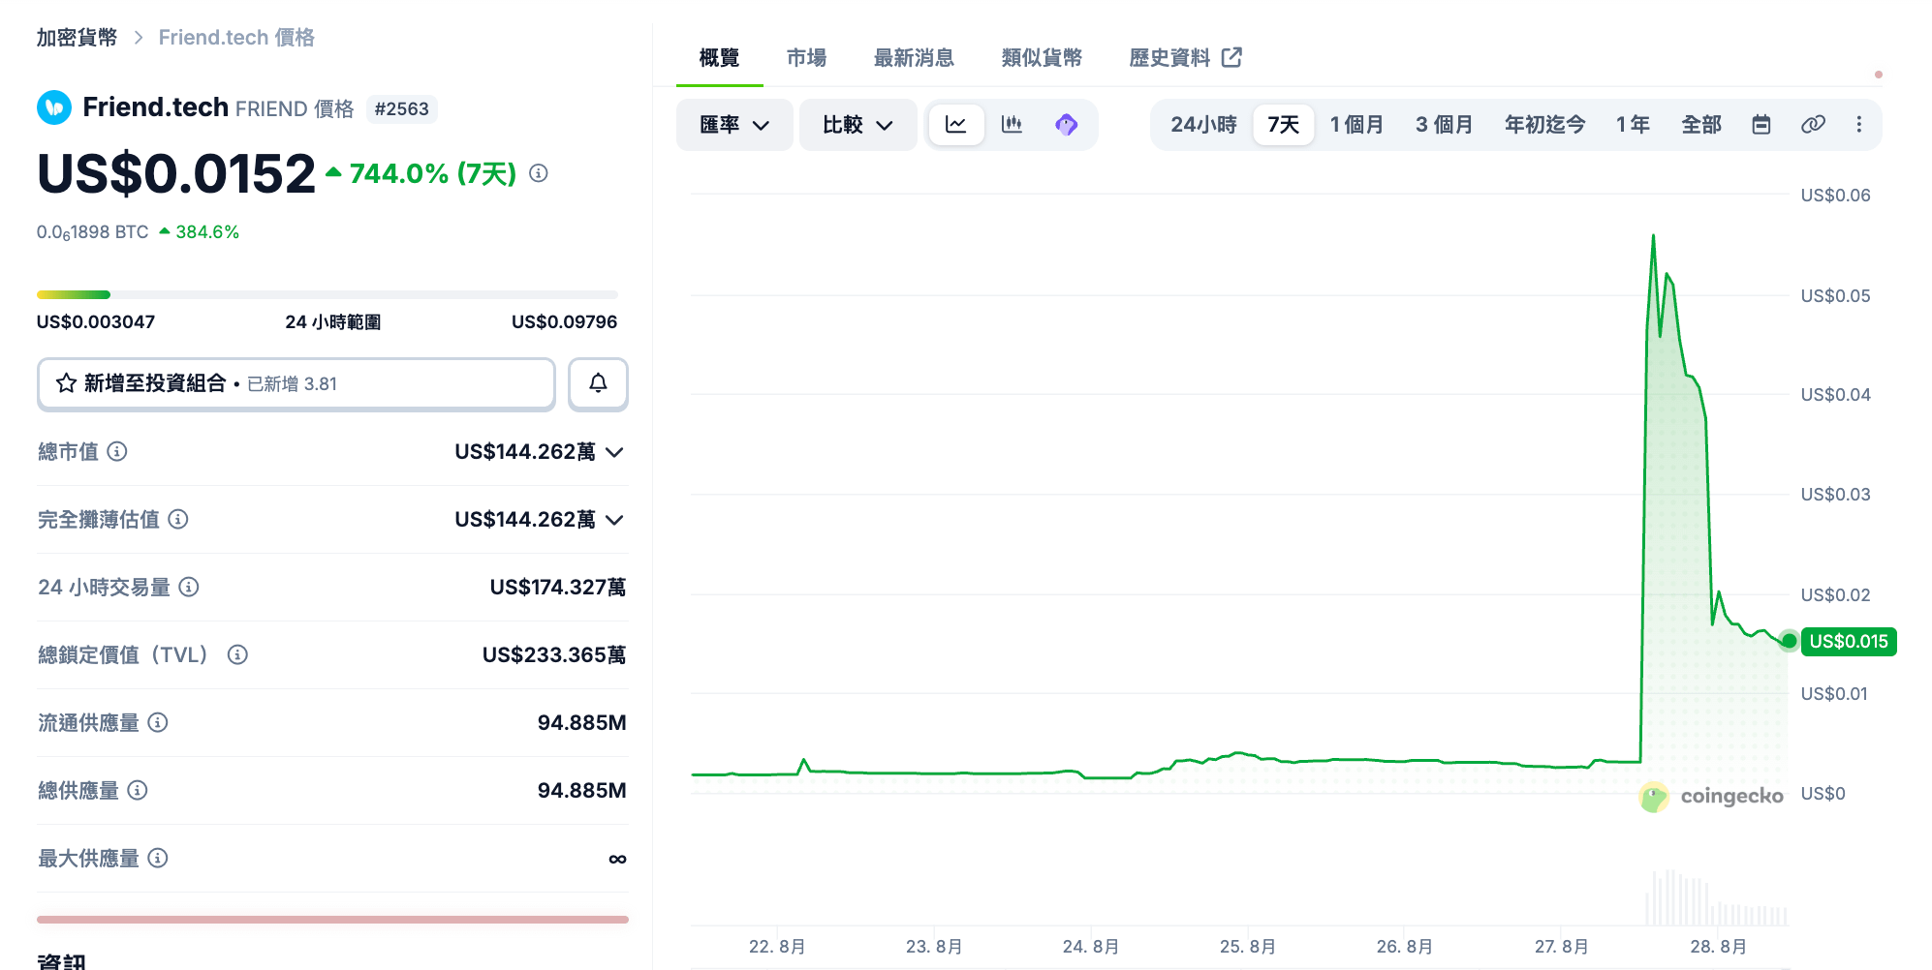This screenshot has width=1932, height=970.
Task: Open the three-dot chart options menu
Action: [1858, 125]
